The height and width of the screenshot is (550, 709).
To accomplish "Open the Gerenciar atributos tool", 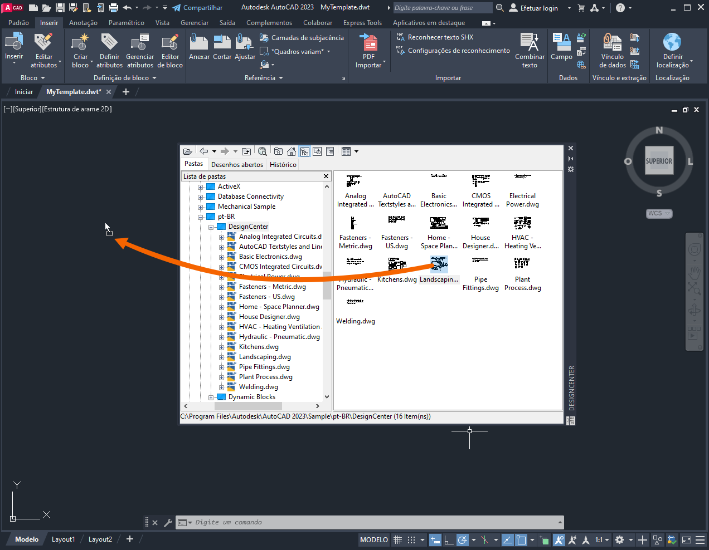I will [140, 50].
